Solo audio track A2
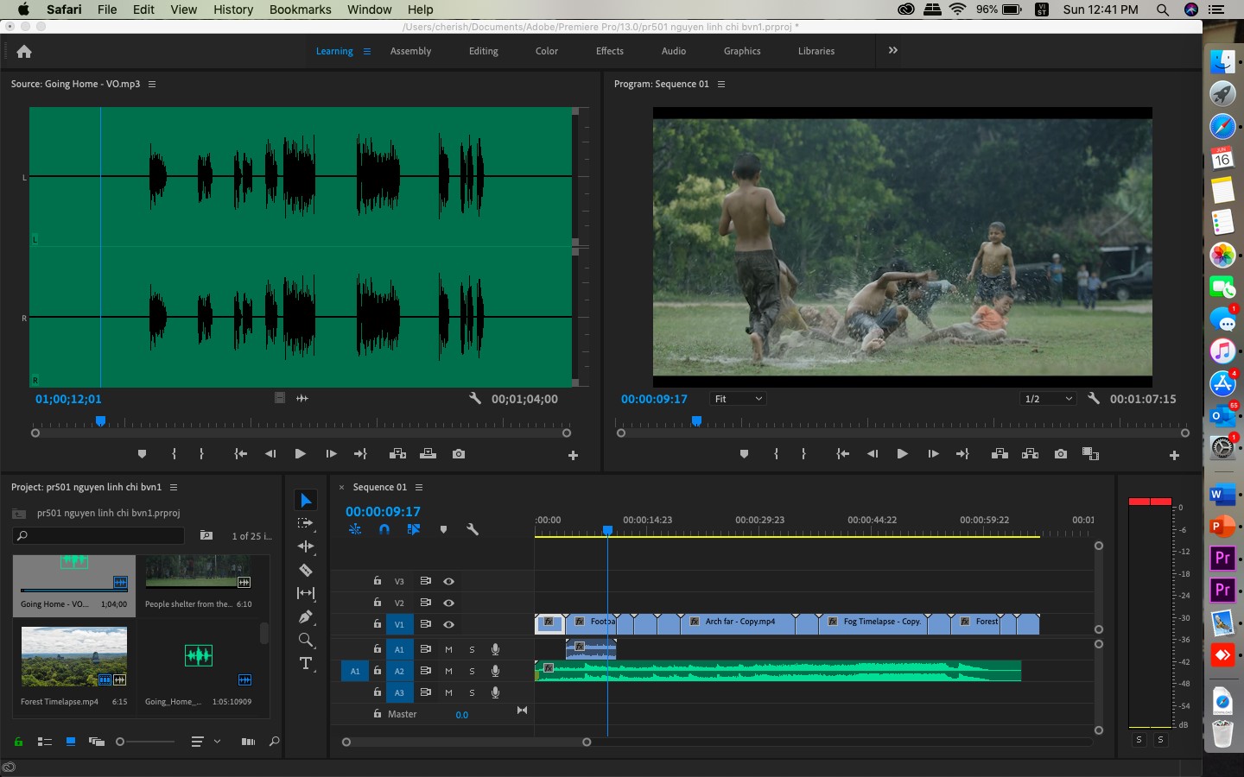 pos(472,671)
